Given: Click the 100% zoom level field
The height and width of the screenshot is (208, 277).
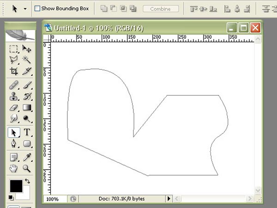Looking at the screenshot, I should click(55, 199).
